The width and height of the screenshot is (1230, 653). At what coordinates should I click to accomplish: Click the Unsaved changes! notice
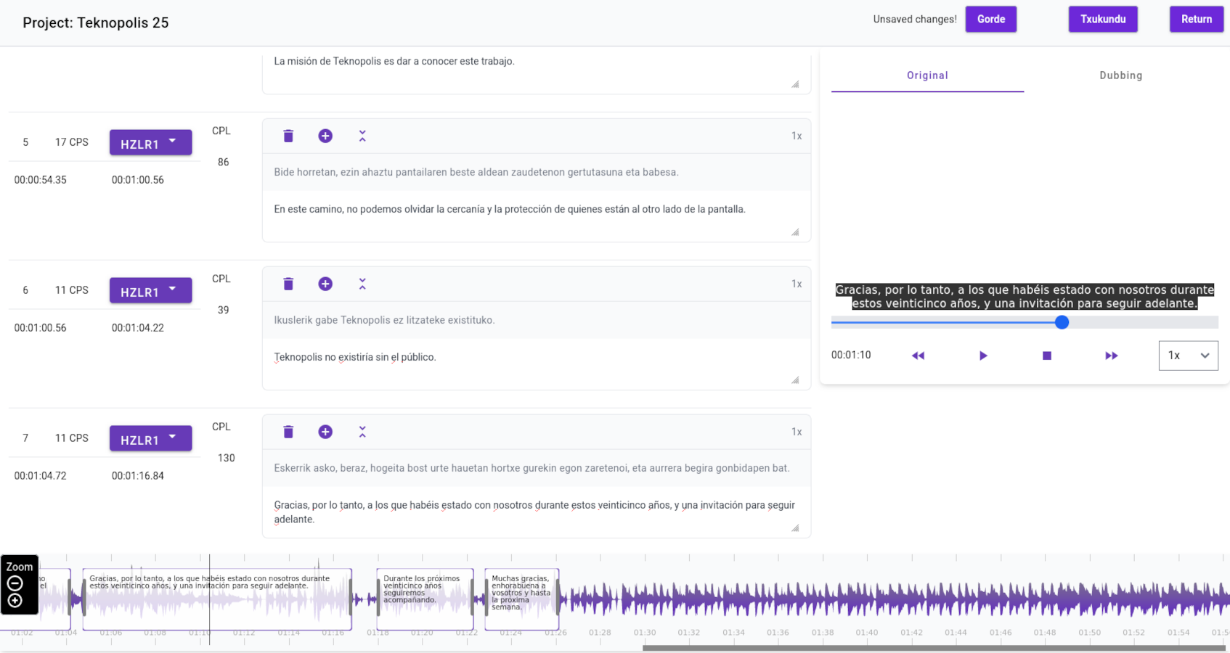point(915,20)
